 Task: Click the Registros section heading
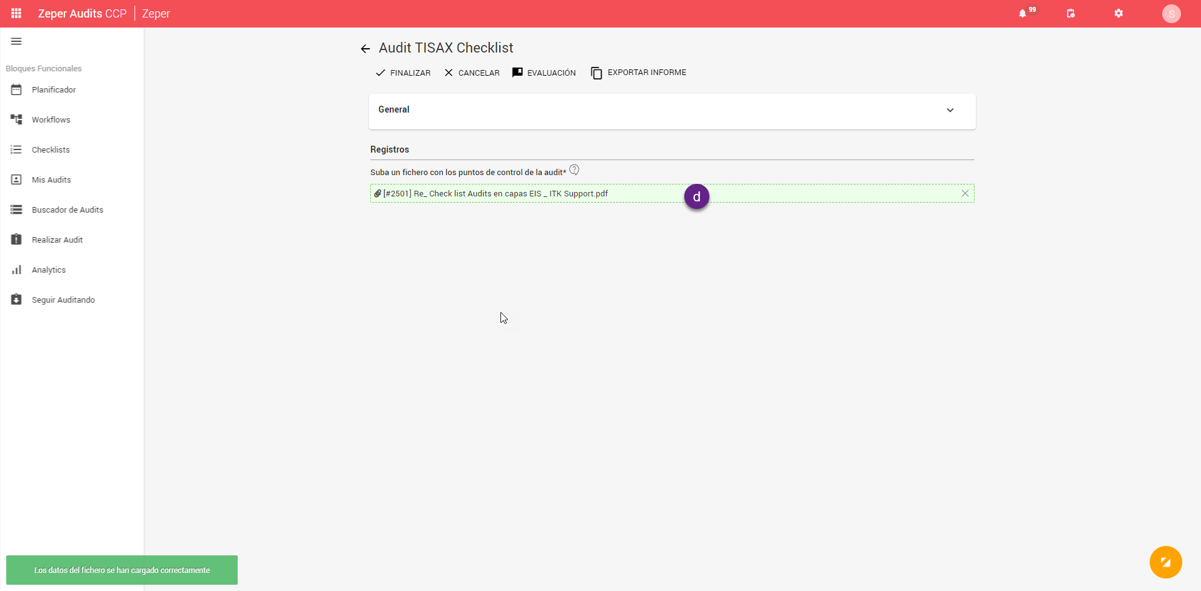(x=390, y=149)
